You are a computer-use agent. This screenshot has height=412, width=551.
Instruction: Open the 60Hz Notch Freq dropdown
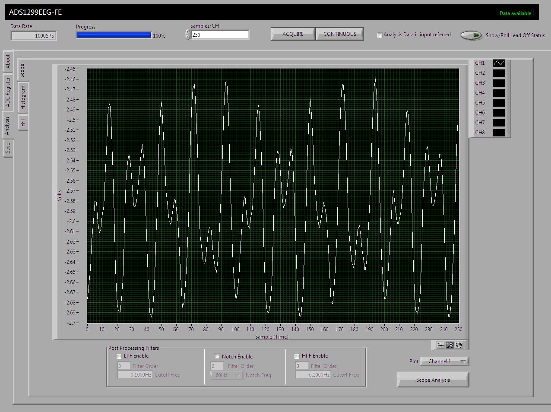[227, 375]
